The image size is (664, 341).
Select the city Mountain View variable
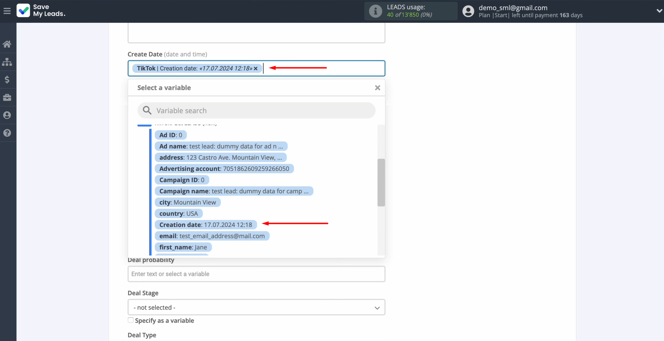coord(188,202)
